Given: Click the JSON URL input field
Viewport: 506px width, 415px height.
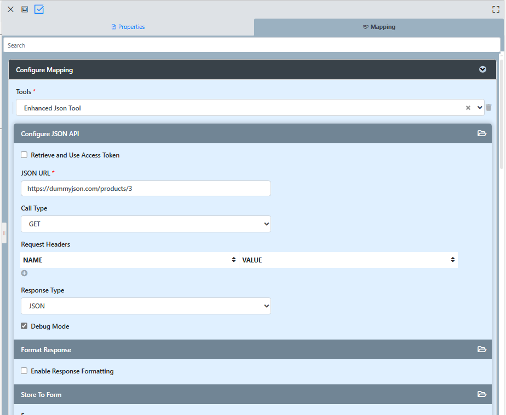Looking at the screenshot, I should pyautogui.click(x=146, y=189).
